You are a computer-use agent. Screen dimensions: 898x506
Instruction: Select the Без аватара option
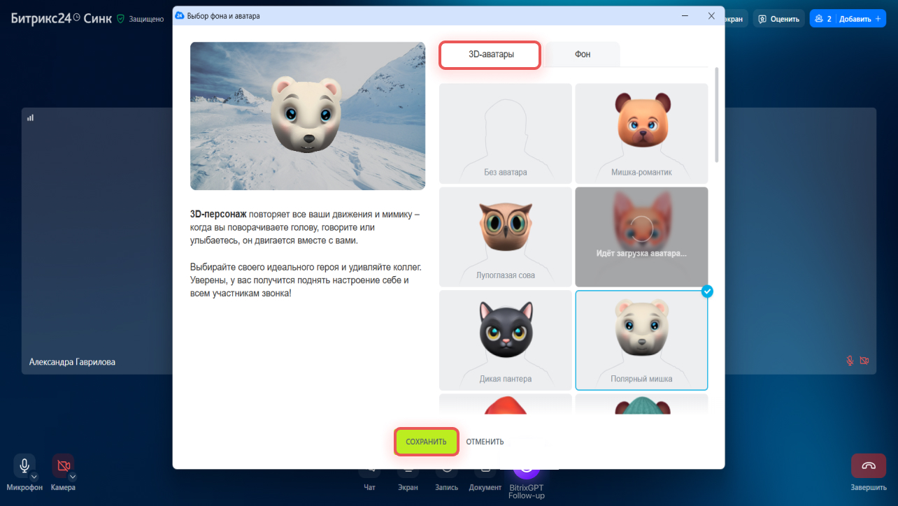click(505, 133)
